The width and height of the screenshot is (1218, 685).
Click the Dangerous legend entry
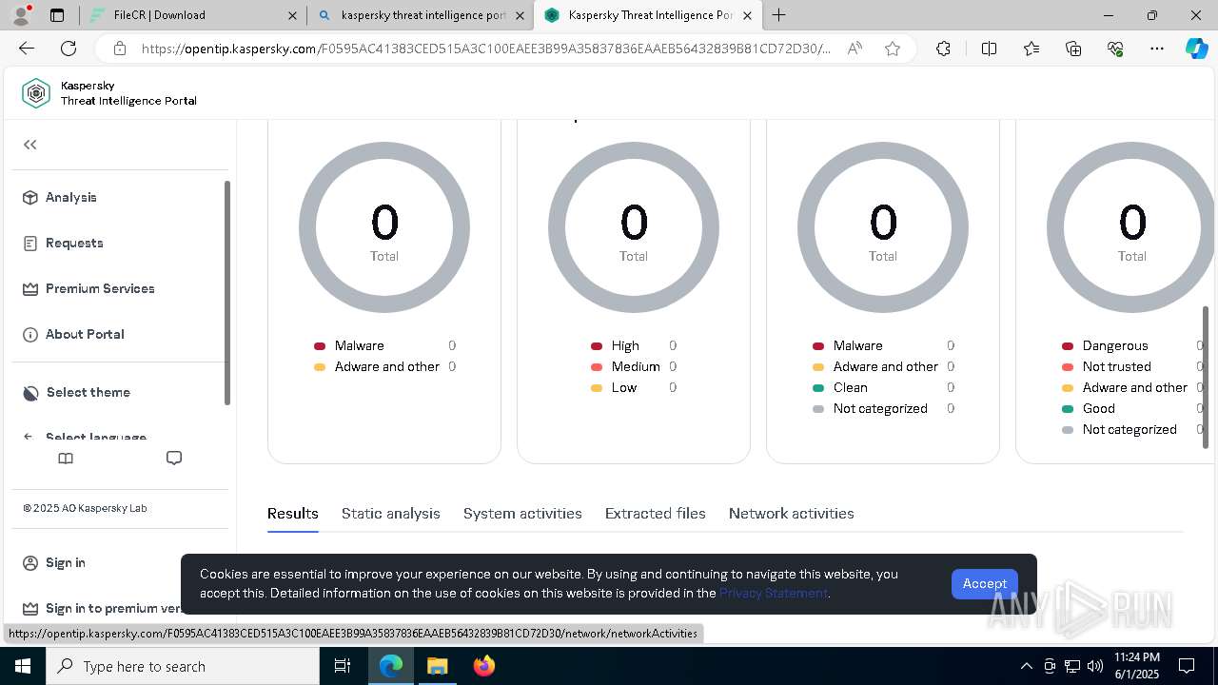coord(1115,345)
